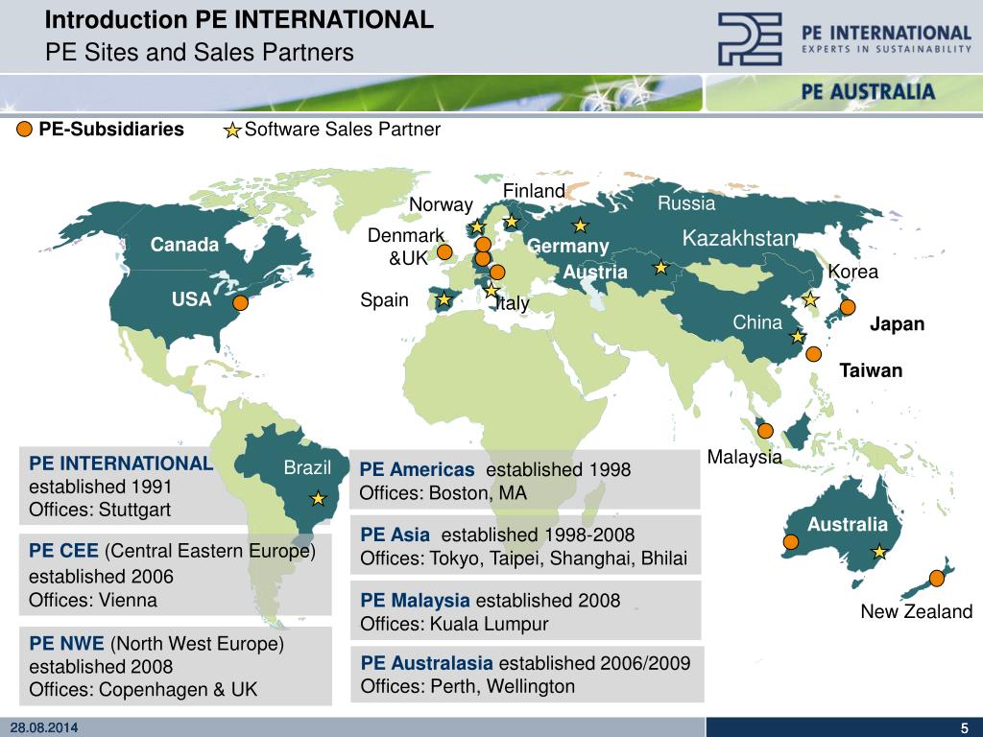Click the 'Austria' map label
Screen dimensions: 983x737
coord(595,272)
